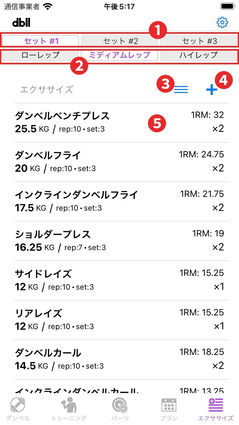The width and height of the screenshot is (239, 425).
Task: Open the サイドレイズ exercise row
Action: coord(119,281)
